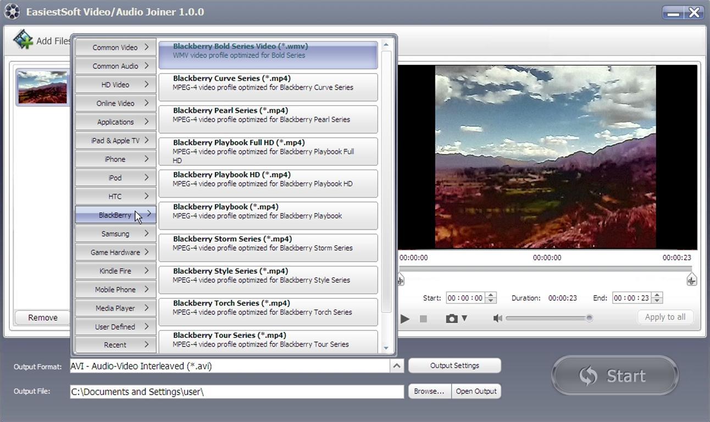This screenshot has width=710, height=422.
Task: Expand the HD Video category
Action: (115, 85)
